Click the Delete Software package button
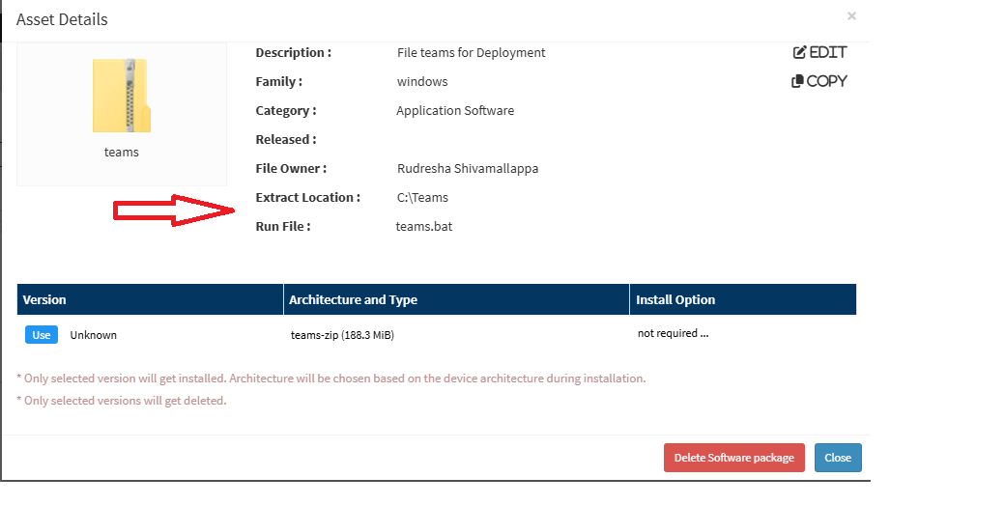1005x505 pixels. pos(733,458)
